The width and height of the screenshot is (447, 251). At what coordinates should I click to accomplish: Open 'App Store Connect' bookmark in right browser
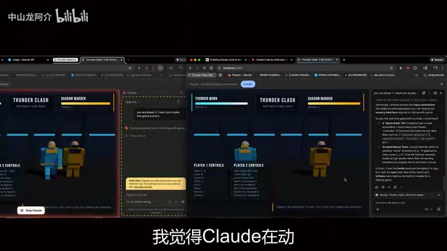382,75
